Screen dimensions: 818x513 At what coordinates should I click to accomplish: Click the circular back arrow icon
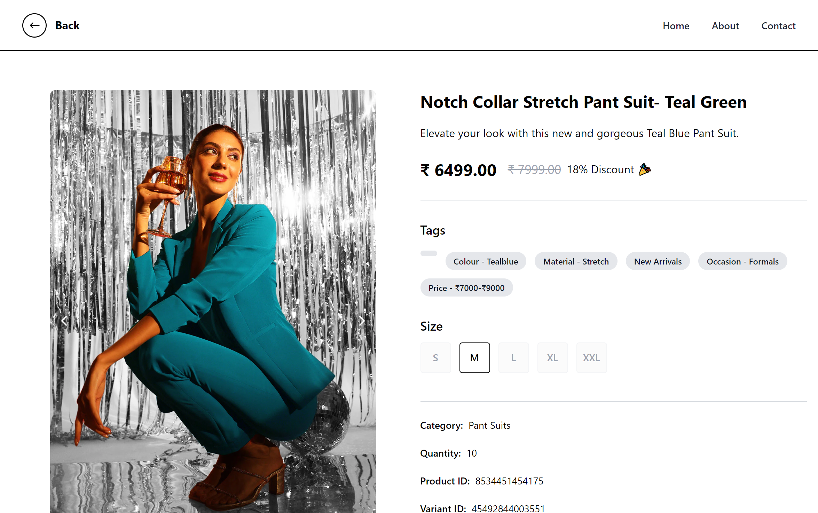[x=34, y=25]
